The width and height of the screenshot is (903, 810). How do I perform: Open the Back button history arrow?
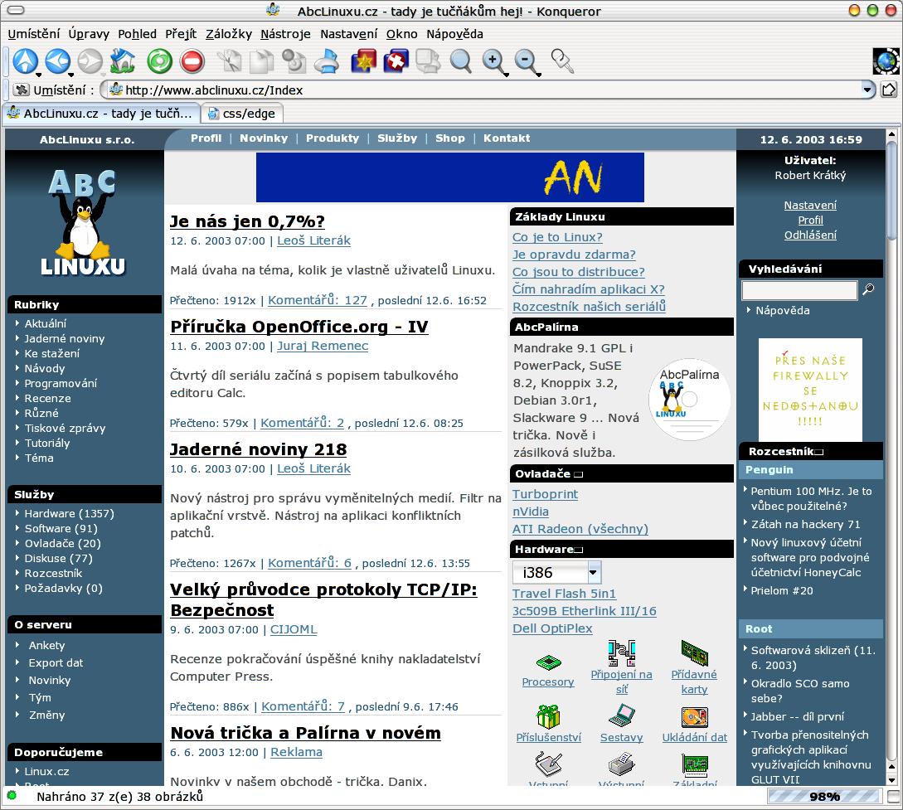click(70, 75)
